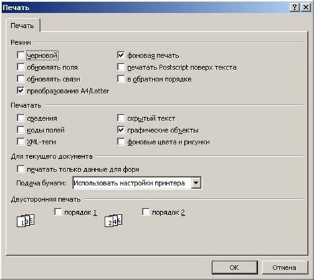314x280 pixels.
Task: Confirm with the OK button
Action: click(235, 267)
